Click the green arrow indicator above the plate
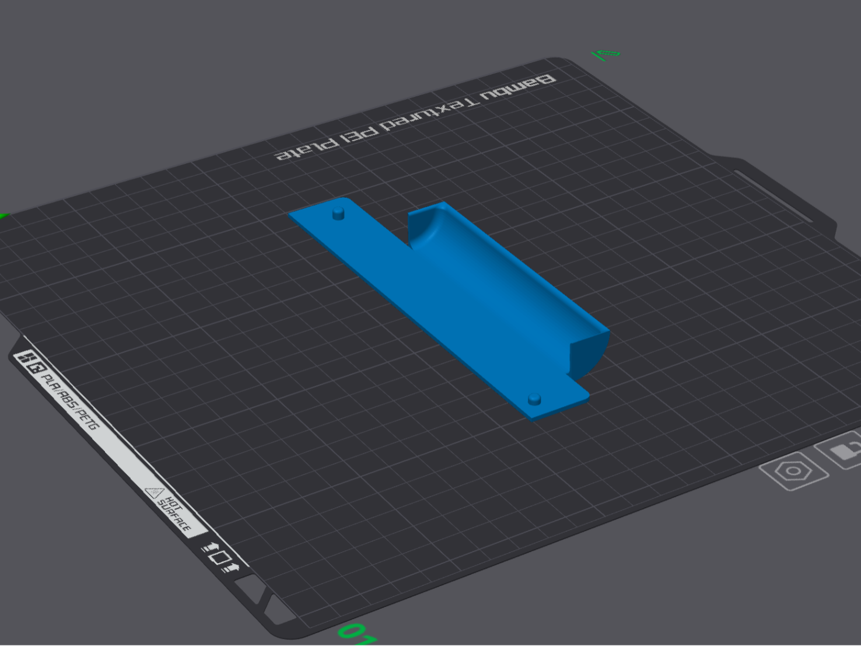 [x=607, y=53]
